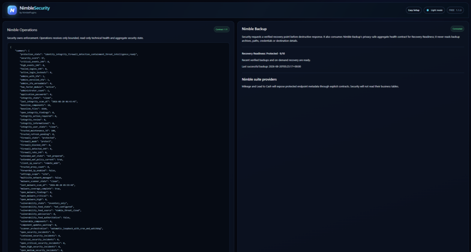Screen dimensions: 471x252
Task: Click the "active_login_lockouts" line
Action: pos(36,72)
